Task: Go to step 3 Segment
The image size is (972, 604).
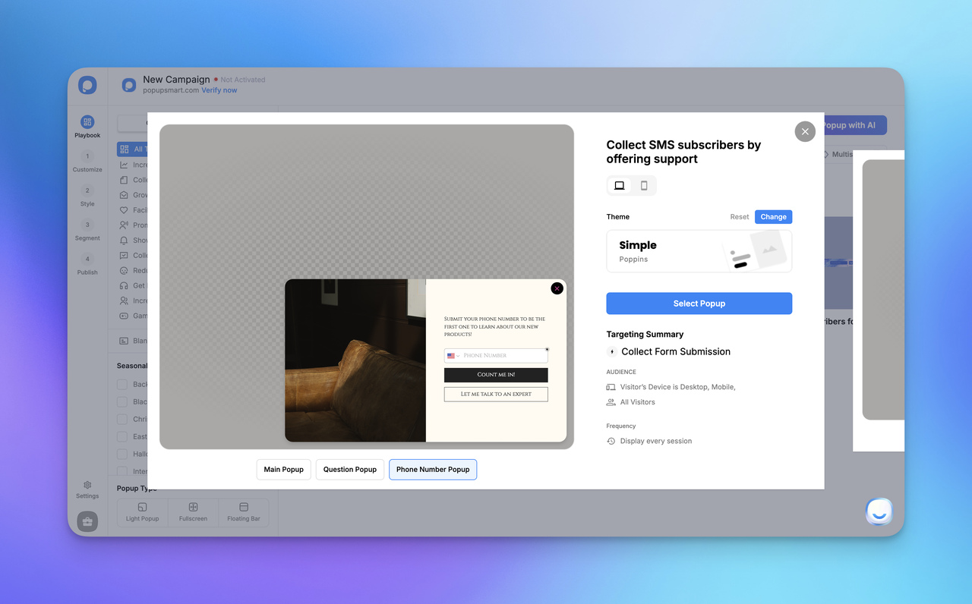Action: (x=87, y=230)
